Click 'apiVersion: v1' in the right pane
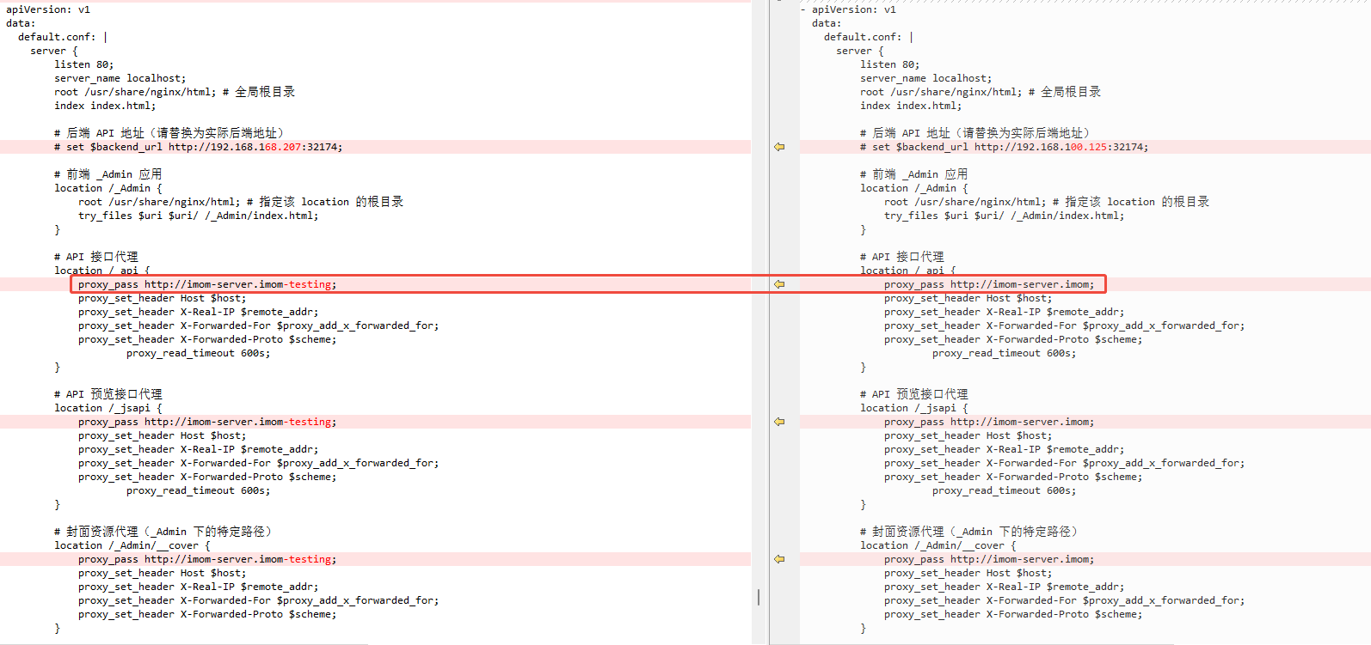Screen dimensions: 1371x645 [854, 9]
